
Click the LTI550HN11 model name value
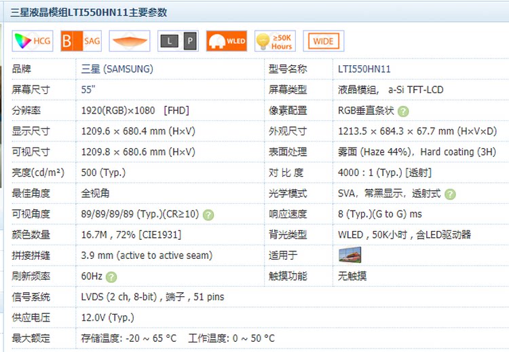[x=364, y=69]
